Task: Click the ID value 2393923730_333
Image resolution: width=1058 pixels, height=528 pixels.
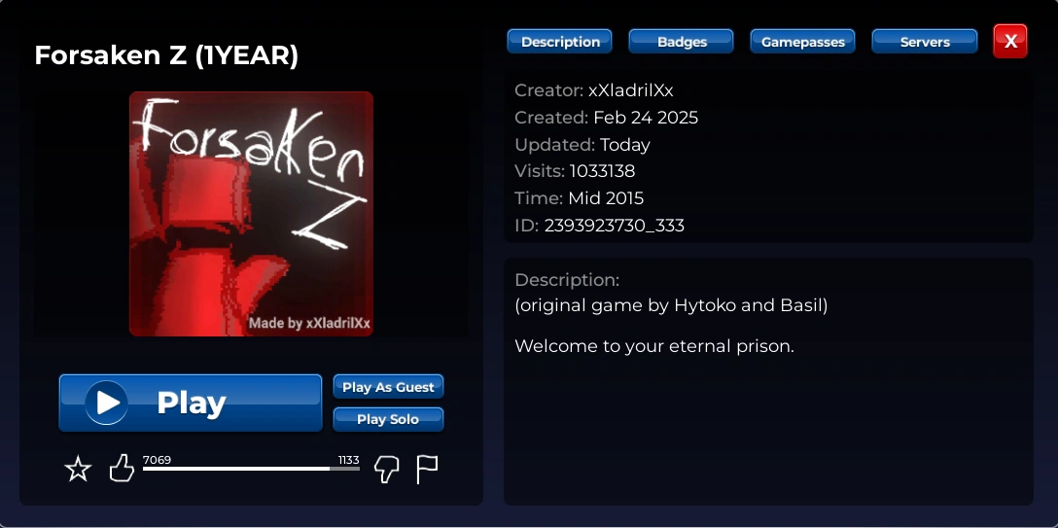Action: pyautogui.click(x=614, y=226)
